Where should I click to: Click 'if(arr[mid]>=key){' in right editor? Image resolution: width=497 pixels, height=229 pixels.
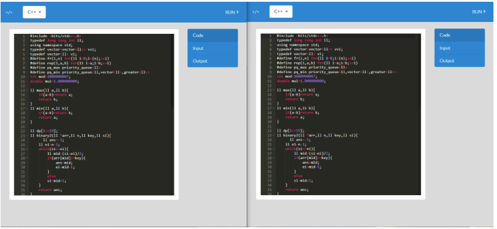(313, 158)
